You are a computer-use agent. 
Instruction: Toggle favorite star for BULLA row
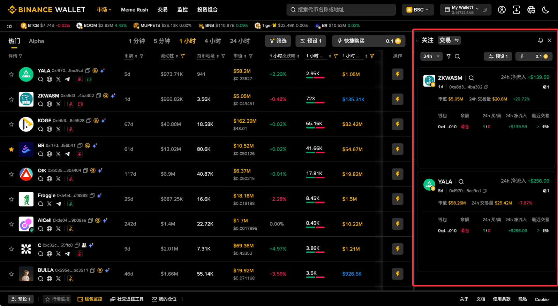11,274
